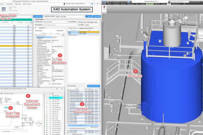203x135 pixels.
Task: Expand the Process Line List document row
Action: (68, 115)
